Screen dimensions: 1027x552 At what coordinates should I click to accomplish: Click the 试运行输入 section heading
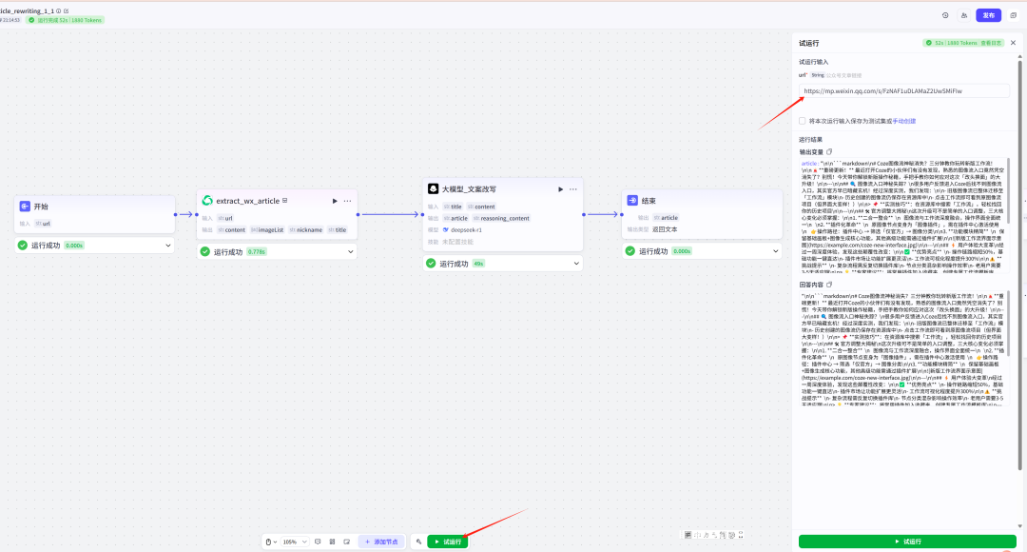point(813,62)
